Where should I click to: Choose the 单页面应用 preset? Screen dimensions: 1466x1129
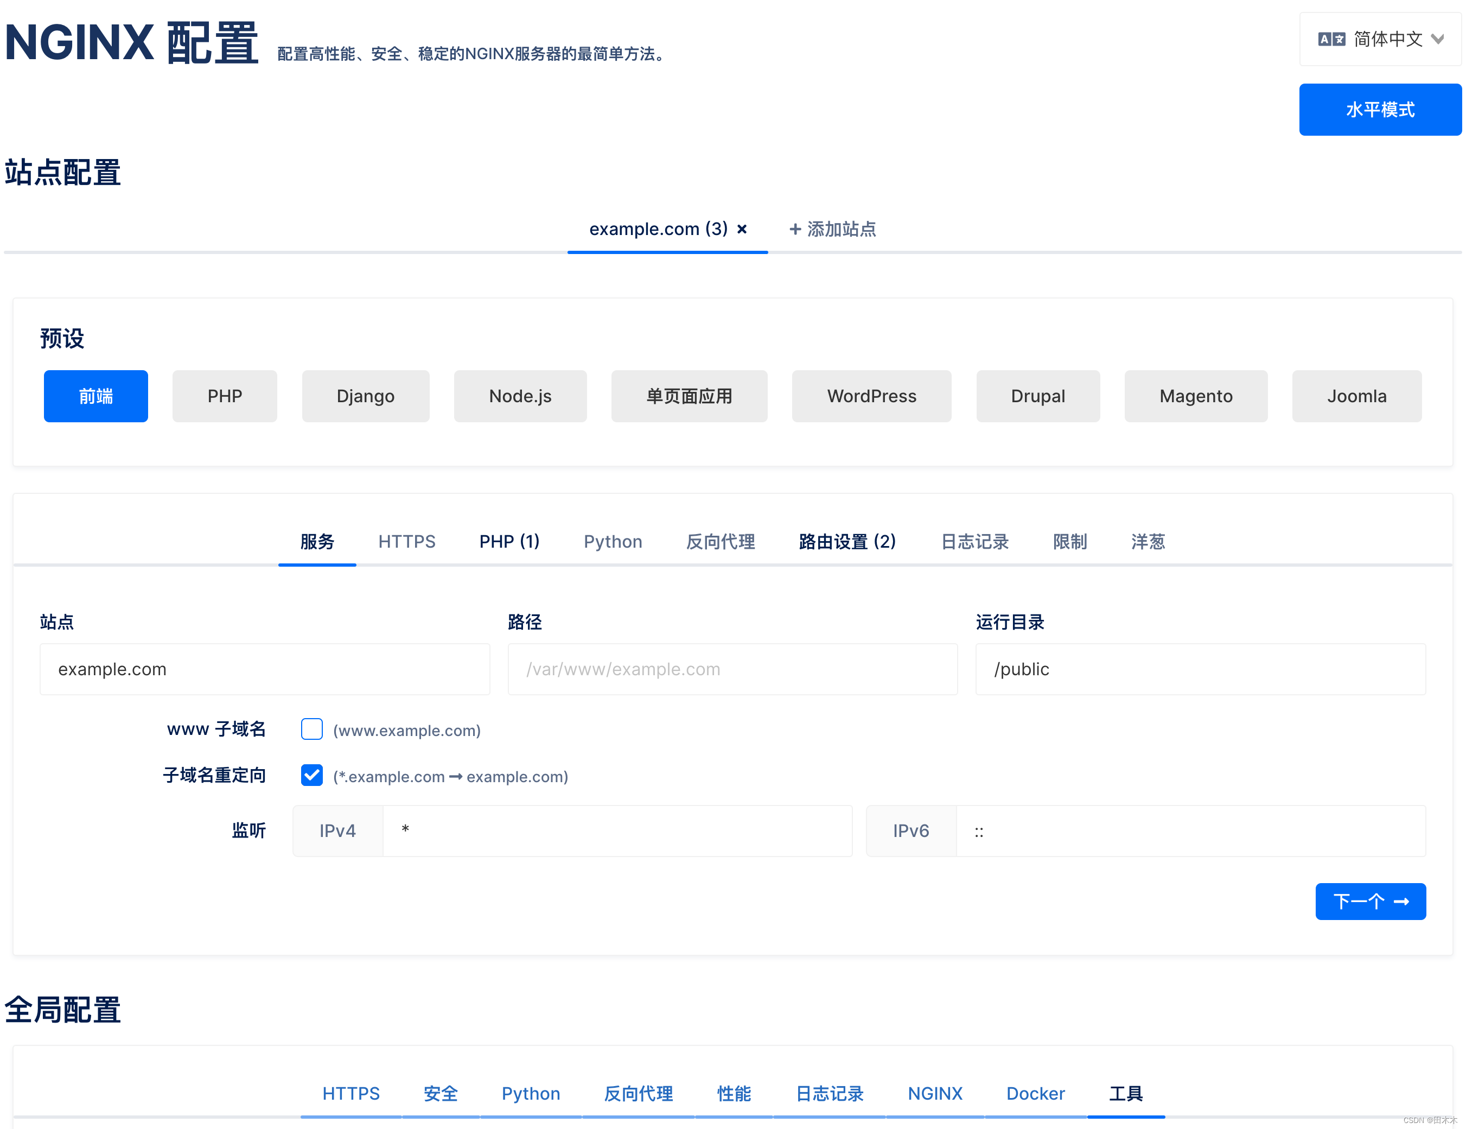click(690, 396)
